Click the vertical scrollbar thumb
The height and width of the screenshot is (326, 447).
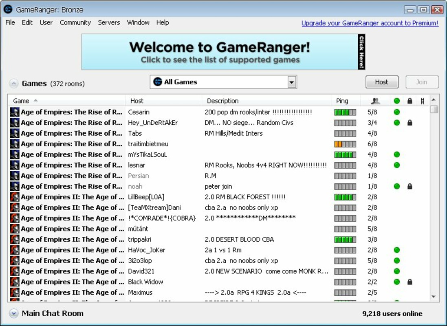coord(434,109)
